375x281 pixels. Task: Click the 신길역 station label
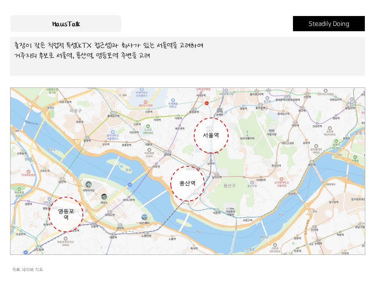click(x=94, y=226)
